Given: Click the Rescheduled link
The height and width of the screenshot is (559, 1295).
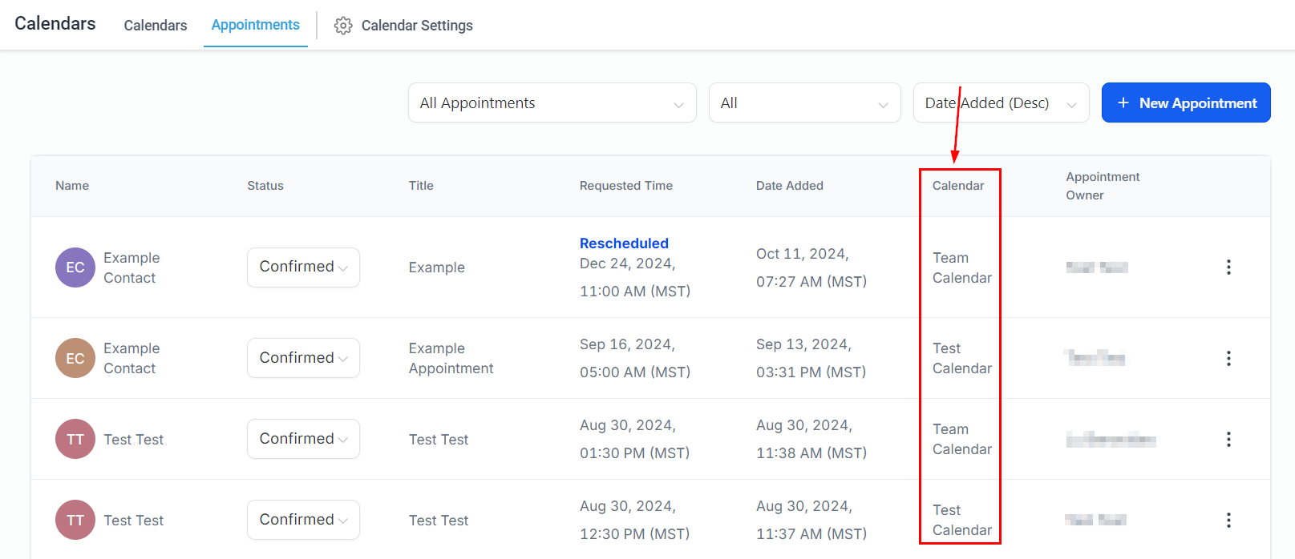Looking at the screenshot, I should [624, 243].
